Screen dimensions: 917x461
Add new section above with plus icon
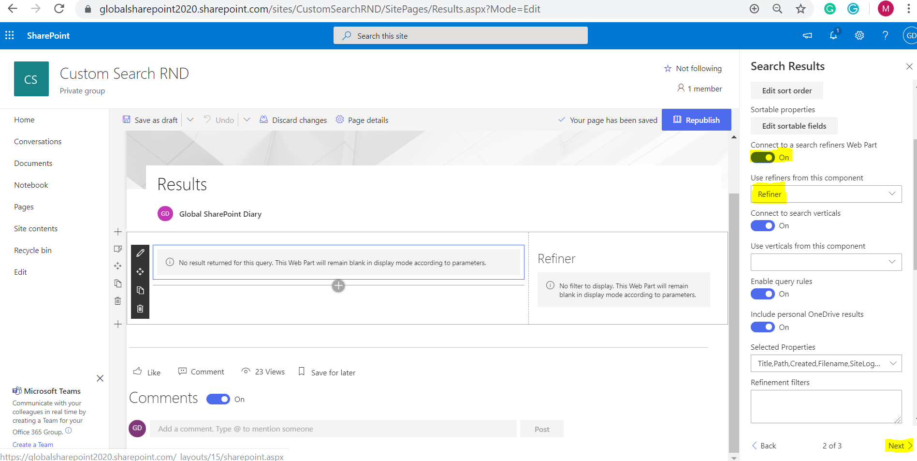(118, 232)
